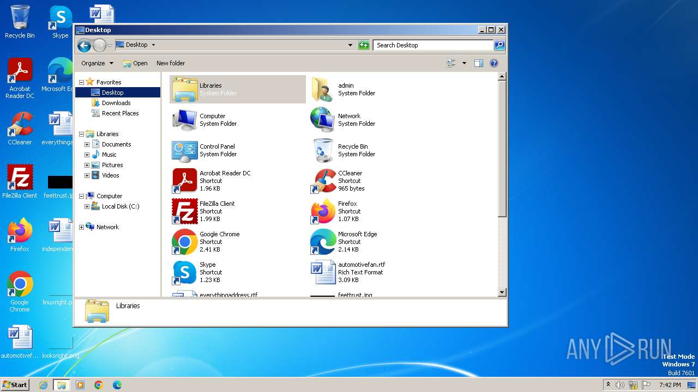Click the Search Desktop field
Image resolution: width=698 pixels, height=392 pixels.
[x=434, y=45]
